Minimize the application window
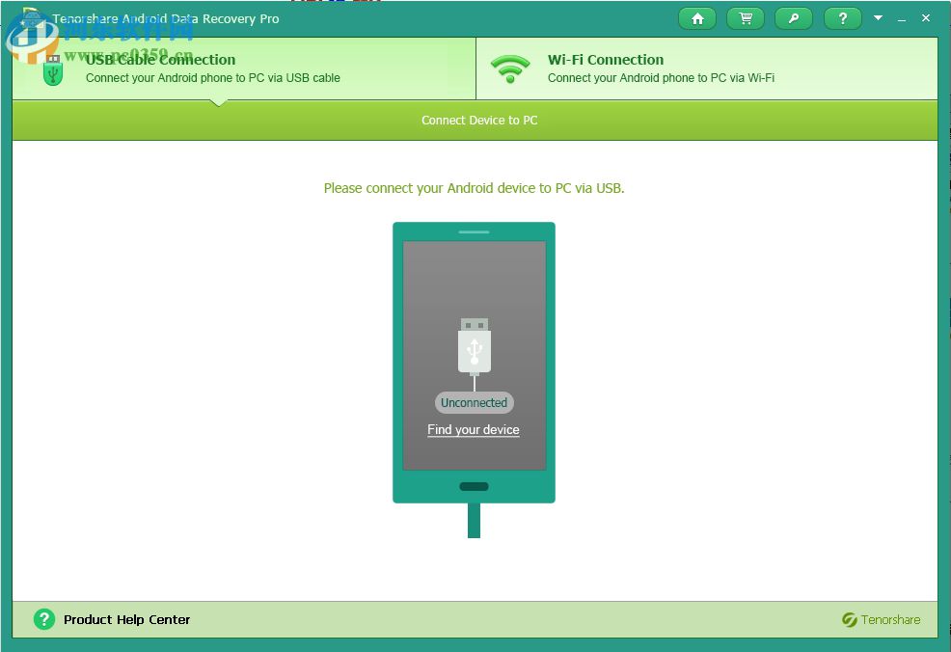The image size is (951, 652). (x=902, y=17)
